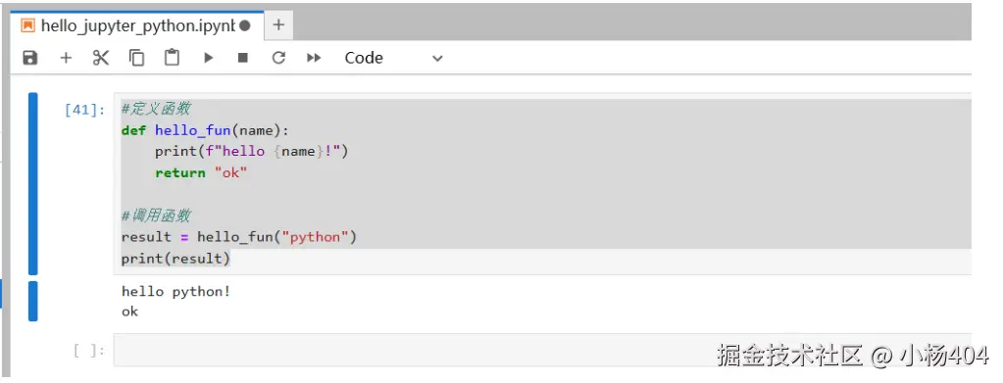Viewport: 1003px width, 383px height.
Task: Click the print(result) line
Action: point(176,259)
